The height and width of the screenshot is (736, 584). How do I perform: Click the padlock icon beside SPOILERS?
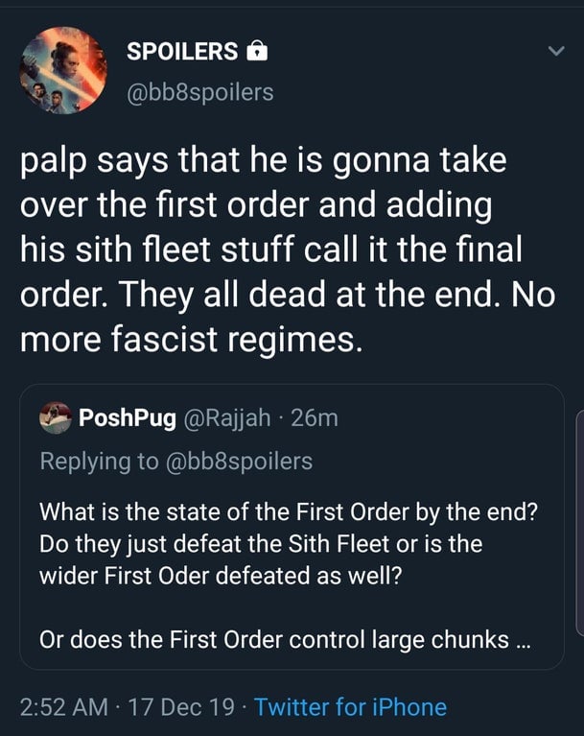(x=258, y=52)
